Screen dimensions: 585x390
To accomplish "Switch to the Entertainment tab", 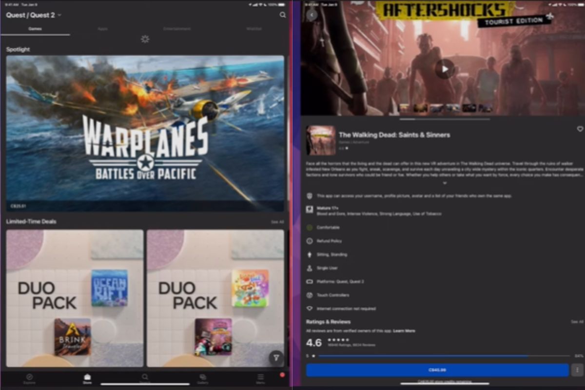I will coord(177,29).
